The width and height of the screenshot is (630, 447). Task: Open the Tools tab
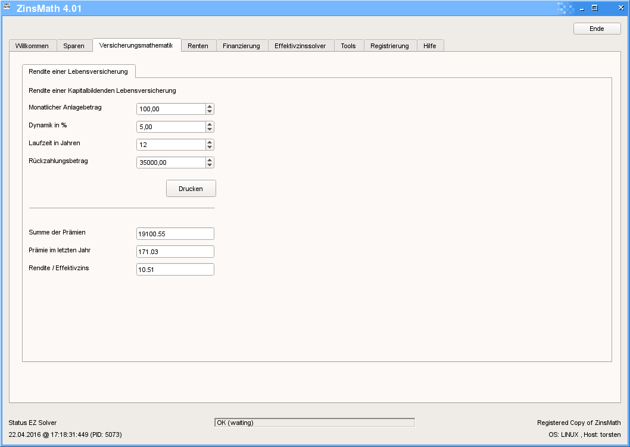(348, 46)
